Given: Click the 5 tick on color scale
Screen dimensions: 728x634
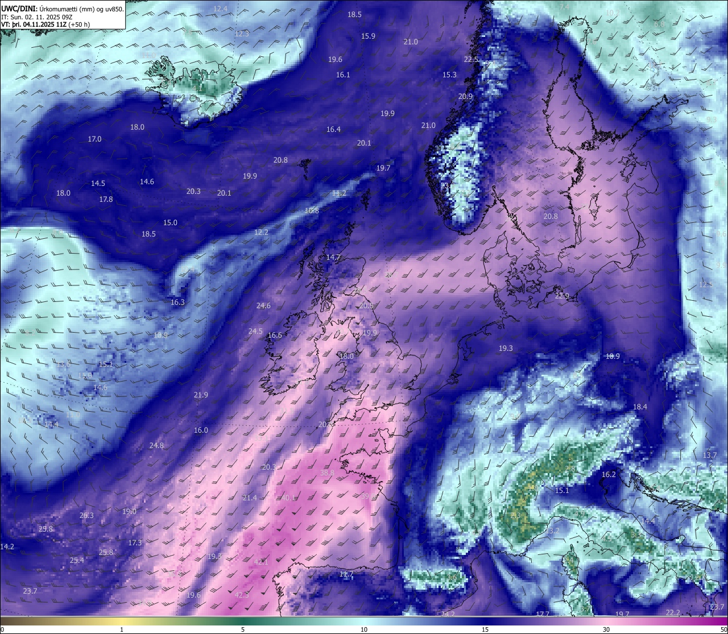Looking at the screenshot, I should [x=243, y=629].
